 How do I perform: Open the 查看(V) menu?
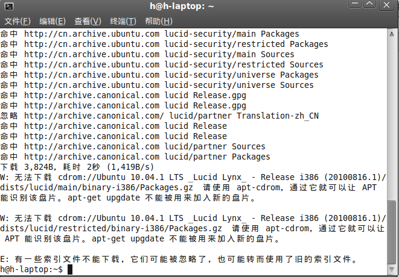coord(88,21)
